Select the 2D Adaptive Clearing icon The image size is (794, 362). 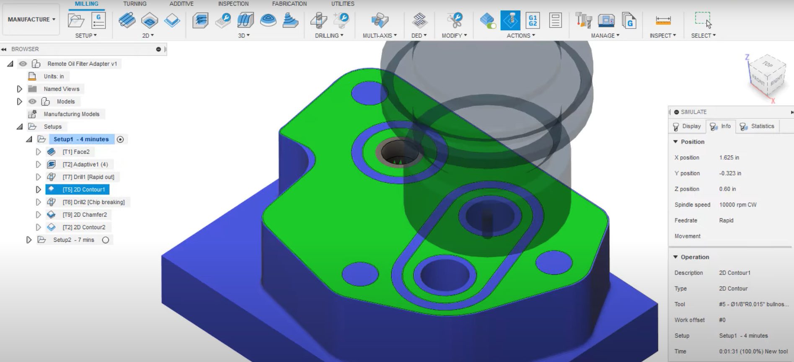tap(127, 20)
